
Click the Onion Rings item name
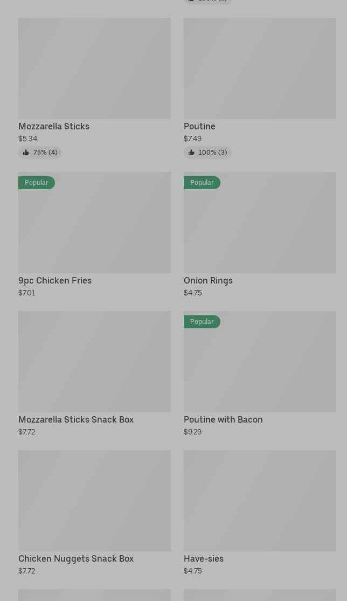(x=208, y=280)
